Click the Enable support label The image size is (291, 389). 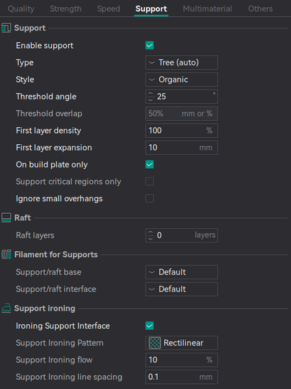pyautogui.click(x=45, y=45)
